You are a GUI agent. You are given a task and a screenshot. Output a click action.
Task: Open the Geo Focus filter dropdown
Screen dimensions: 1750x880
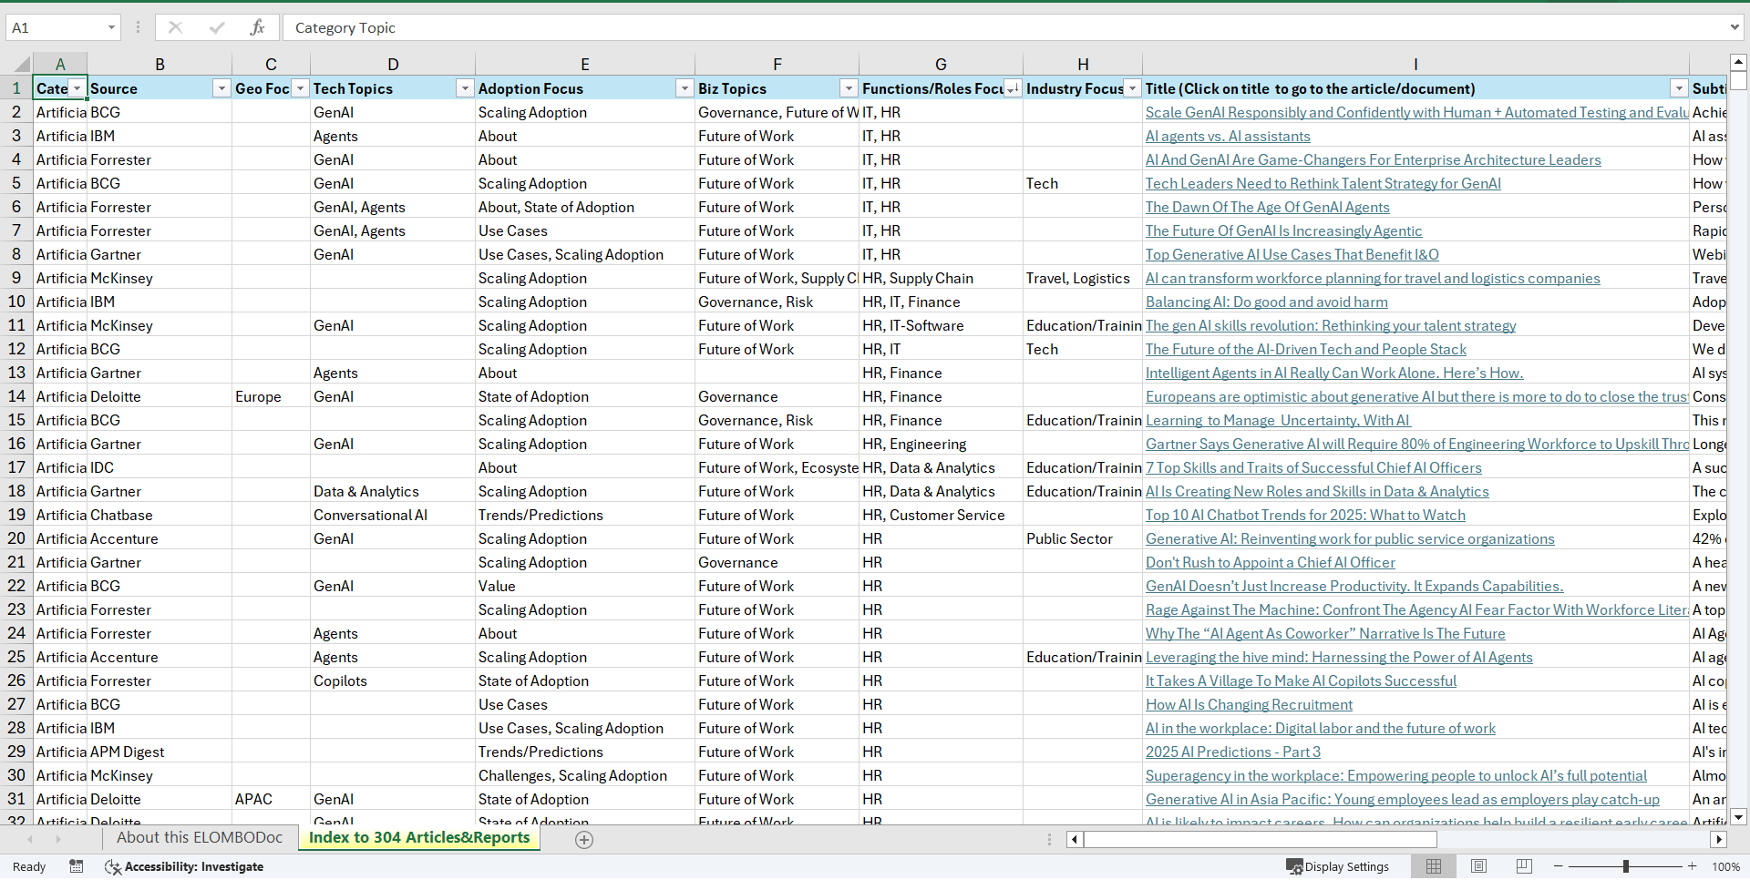tap(300, 88)
